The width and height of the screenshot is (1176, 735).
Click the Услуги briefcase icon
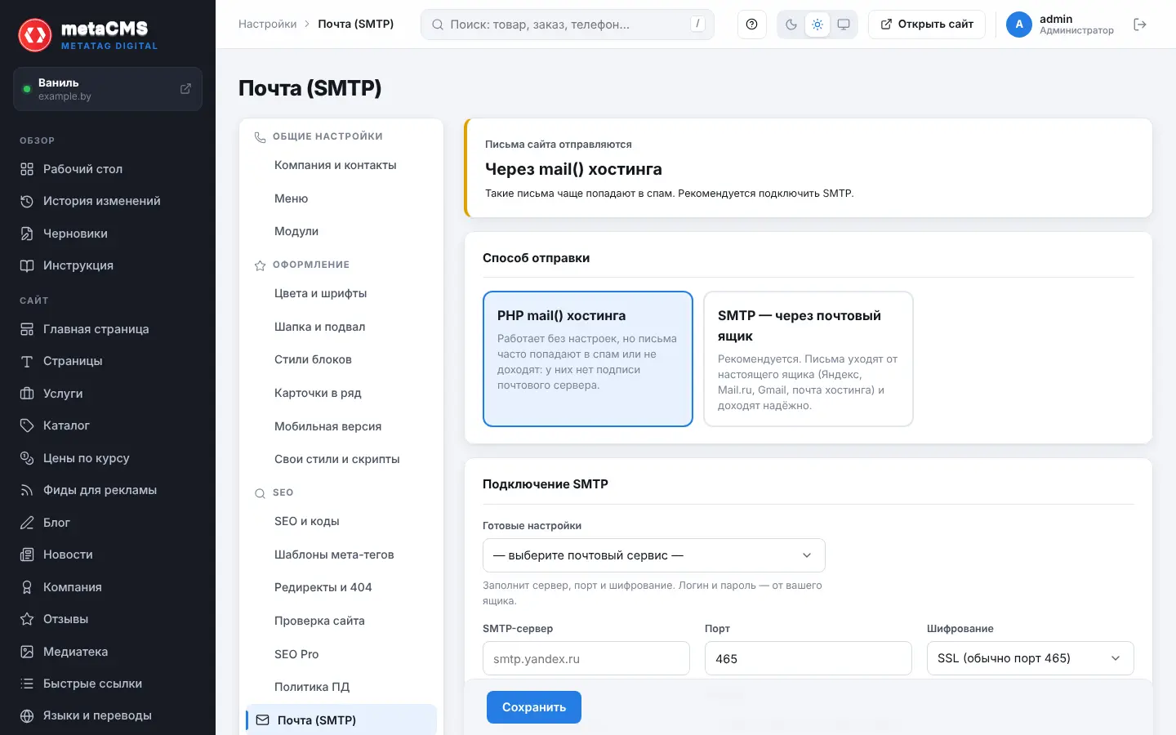pos(27,394)
